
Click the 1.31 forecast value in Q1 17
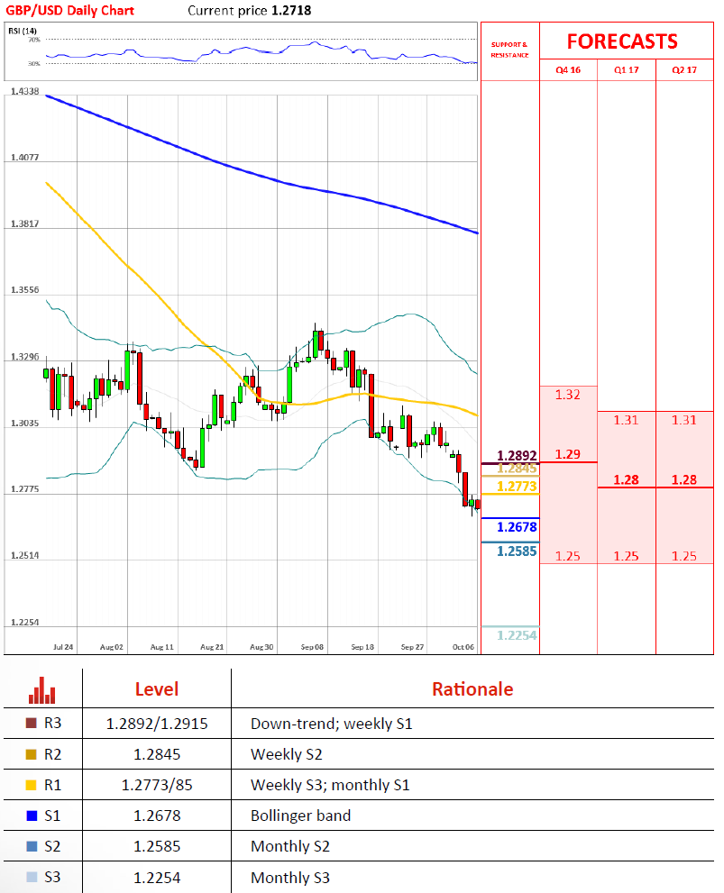click(x=626, y=420)
